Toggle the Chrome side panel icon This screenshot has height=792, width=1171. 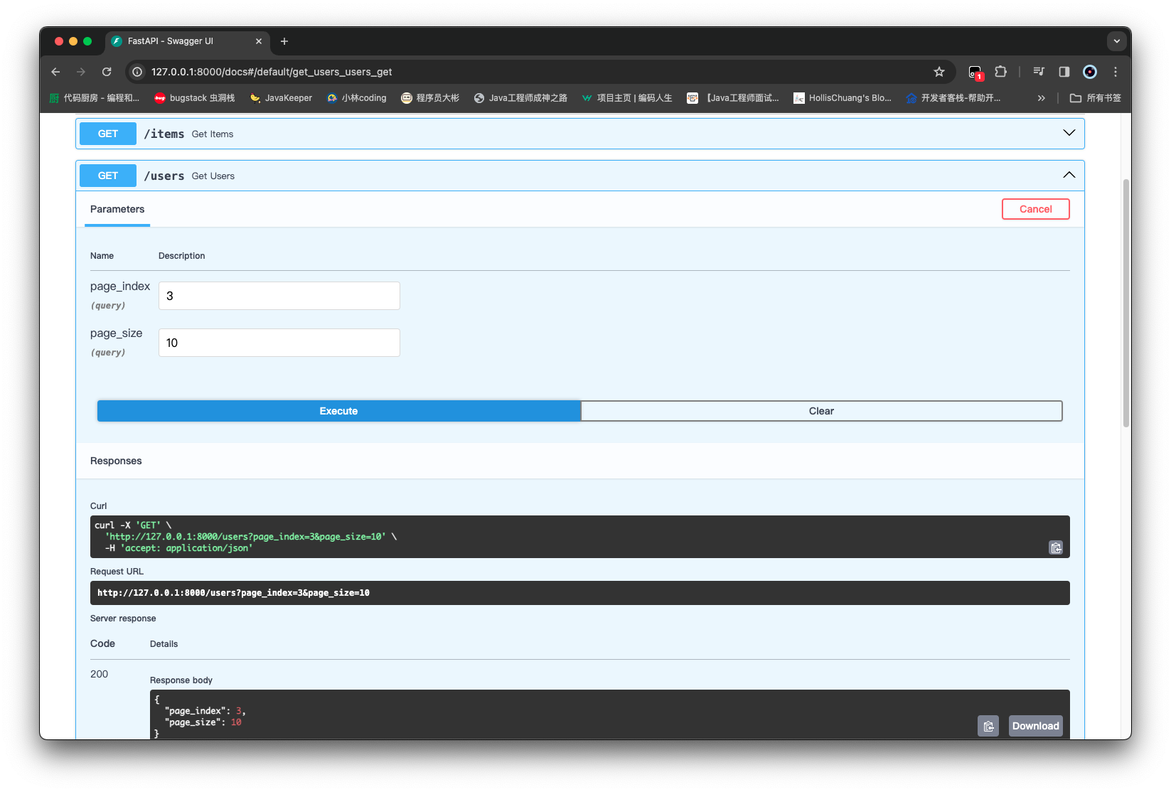pos(1064,72)
